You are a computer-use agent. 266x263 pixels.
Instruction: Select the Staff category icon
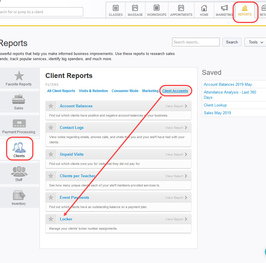[x=19, y=171]
